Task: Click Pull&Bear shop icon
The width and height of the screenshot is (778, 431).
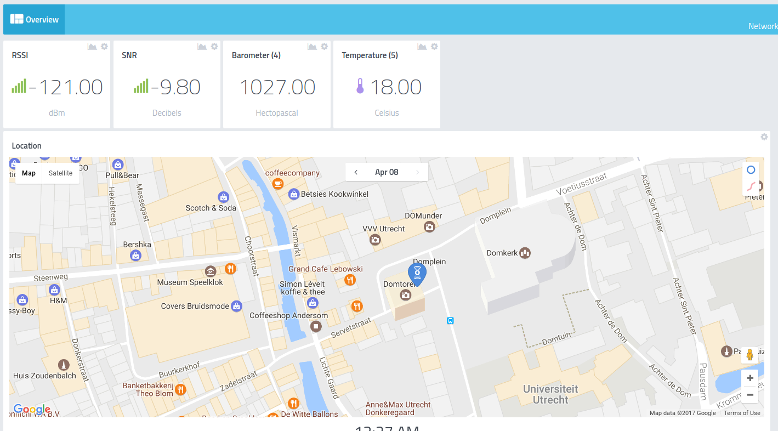Action: pos(117,164)
